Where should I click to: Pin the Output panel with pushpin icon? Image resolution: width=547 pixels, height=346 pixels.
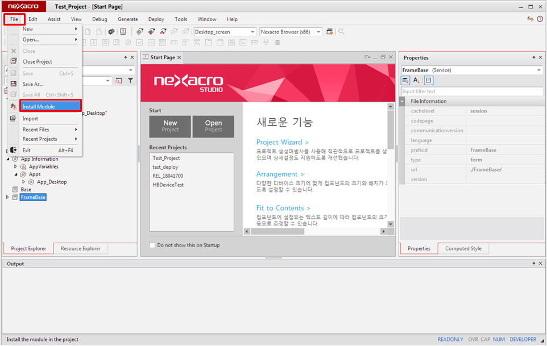[x=533, y=264]
